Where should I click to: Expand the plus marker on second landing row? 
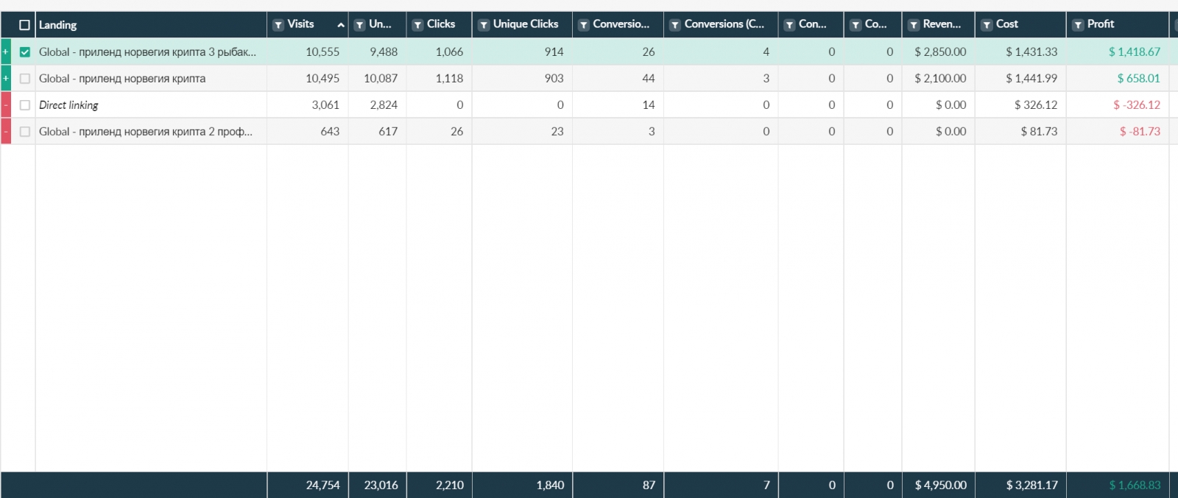coord(6,79)
